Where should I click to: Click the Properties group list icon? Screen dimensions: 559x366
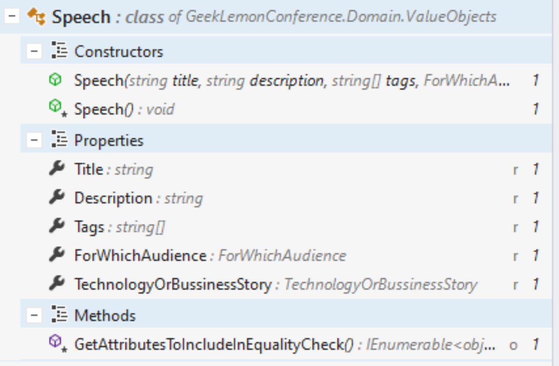[59, 140]
